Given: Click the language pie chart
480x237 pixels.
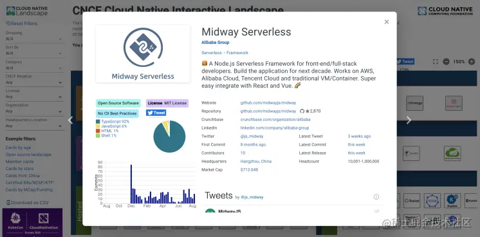Looking at the screenshot, I should click(x=169, y=137).
